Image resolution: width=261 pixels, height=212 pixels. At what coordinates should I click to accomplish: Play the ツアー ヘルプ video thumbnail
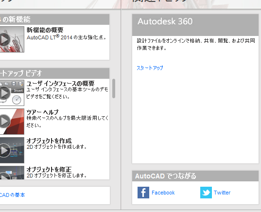pyautogui.click(x=12, y=122)
